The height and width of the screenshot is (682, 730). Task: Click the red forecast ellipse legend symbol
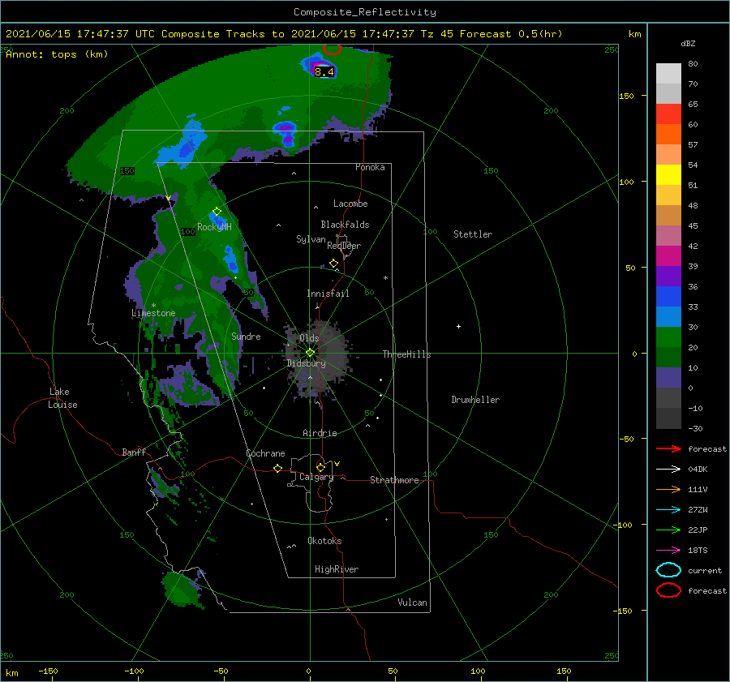[x=668, y=590]
